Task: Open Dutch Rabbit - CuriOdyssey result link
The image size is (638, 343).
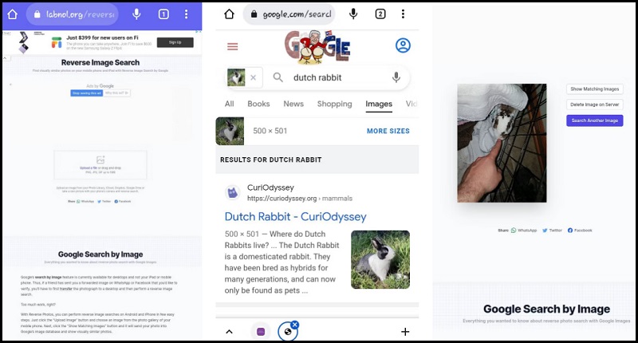Action: point(295,217)
